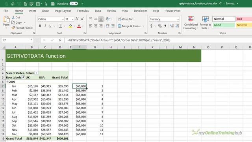Viewport: 252px width, 142px height.
Task: Toggle Wrap Text
Action: [126, 19]
